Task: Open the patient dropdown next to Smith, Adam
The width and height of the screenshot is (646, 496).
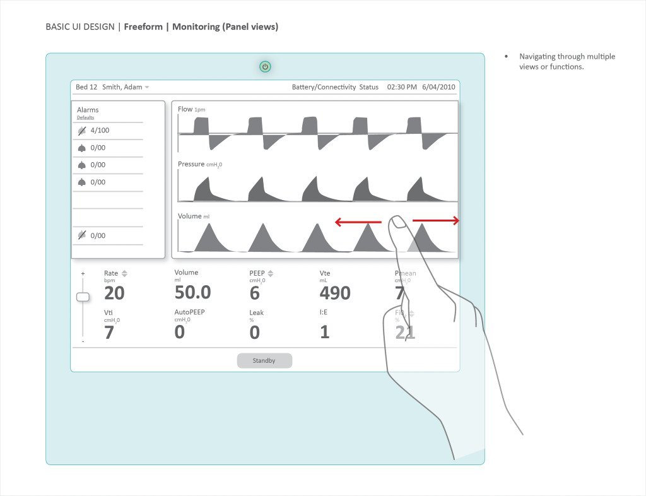Action: point(147,87)
